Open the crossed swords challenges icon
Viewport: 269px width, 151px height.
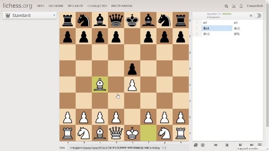pos(234,6)
